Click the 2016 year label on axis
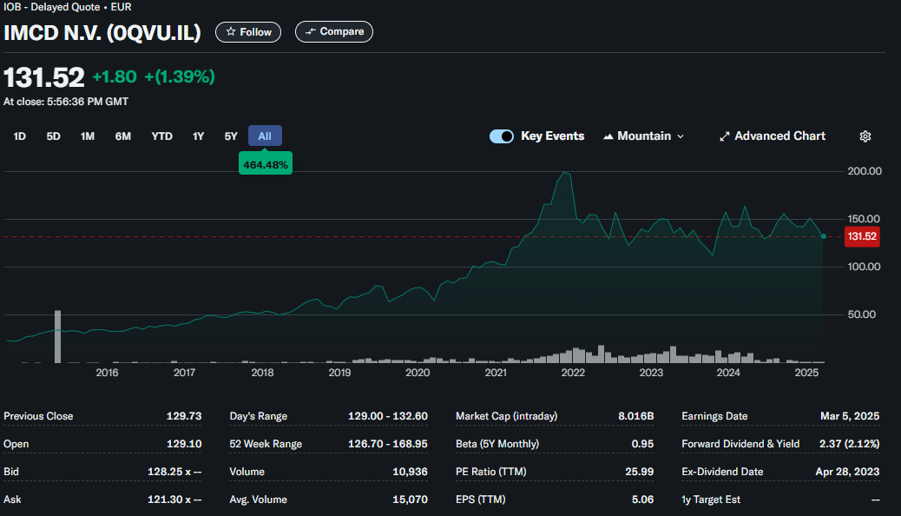 [107, 373]
